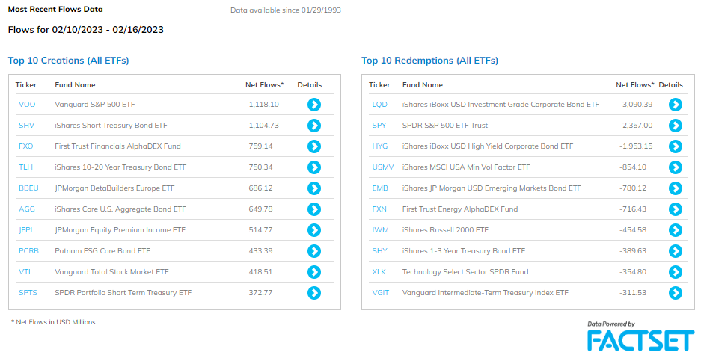The width and height of the screenshot is (704, 355).
Task: Follow the BBEU ticker link
Action: pyautogui.click(x=28, y=188)
